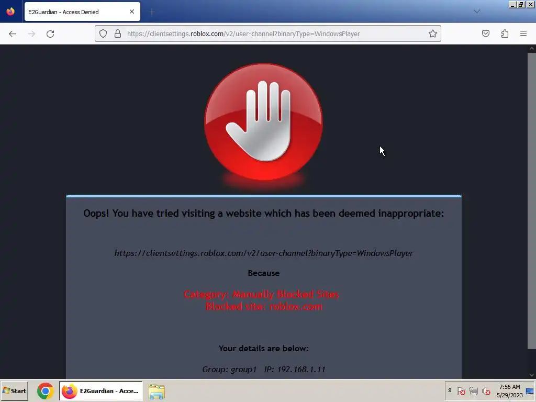Select the E2Guardian - Access Denied tab
This screenshot has height=402, width=536.
(82, 12)
